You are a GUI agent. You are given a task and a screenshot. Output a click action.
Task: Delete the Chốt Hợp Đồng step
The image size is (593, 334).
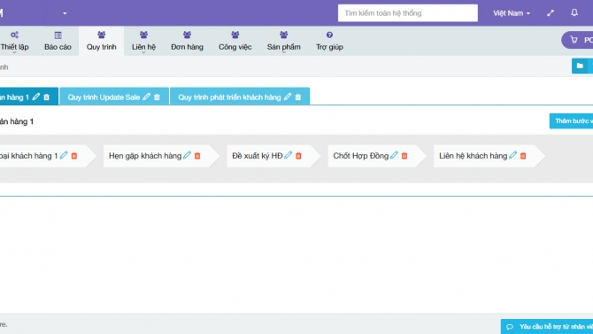pyautogui.click(x=404, y=156)
